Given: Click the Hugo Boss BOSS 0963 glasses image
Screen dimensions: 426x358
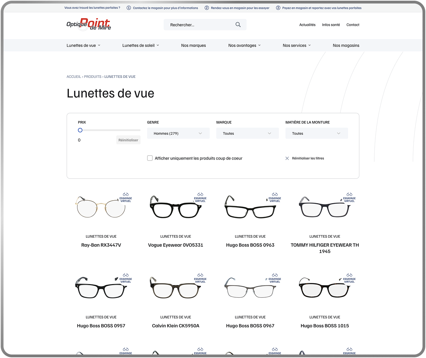Looking at the screenshot, I should click(x=250, y=207).
